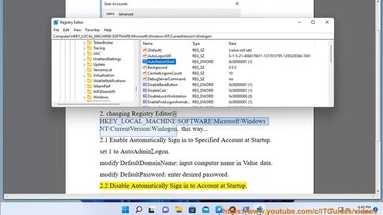Open the Windows Start menu

[125, 210]
